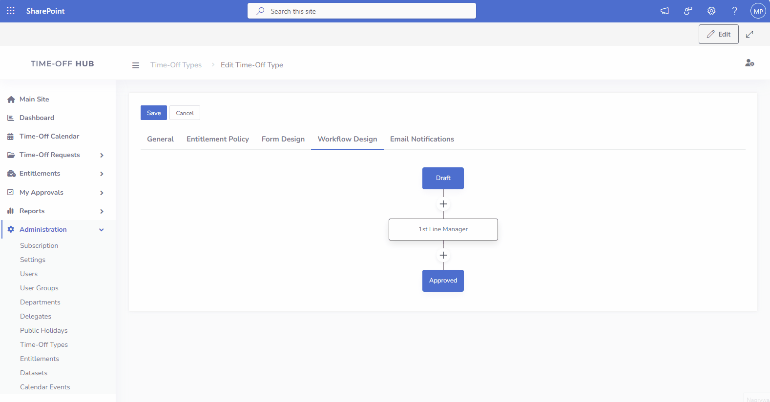Open the Email Notifications tab

[422, 139]
